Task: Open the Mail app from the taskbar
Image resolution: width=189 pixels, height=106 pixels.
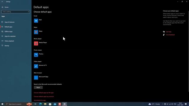Action: pyautogui.click(x=55, y=104)
